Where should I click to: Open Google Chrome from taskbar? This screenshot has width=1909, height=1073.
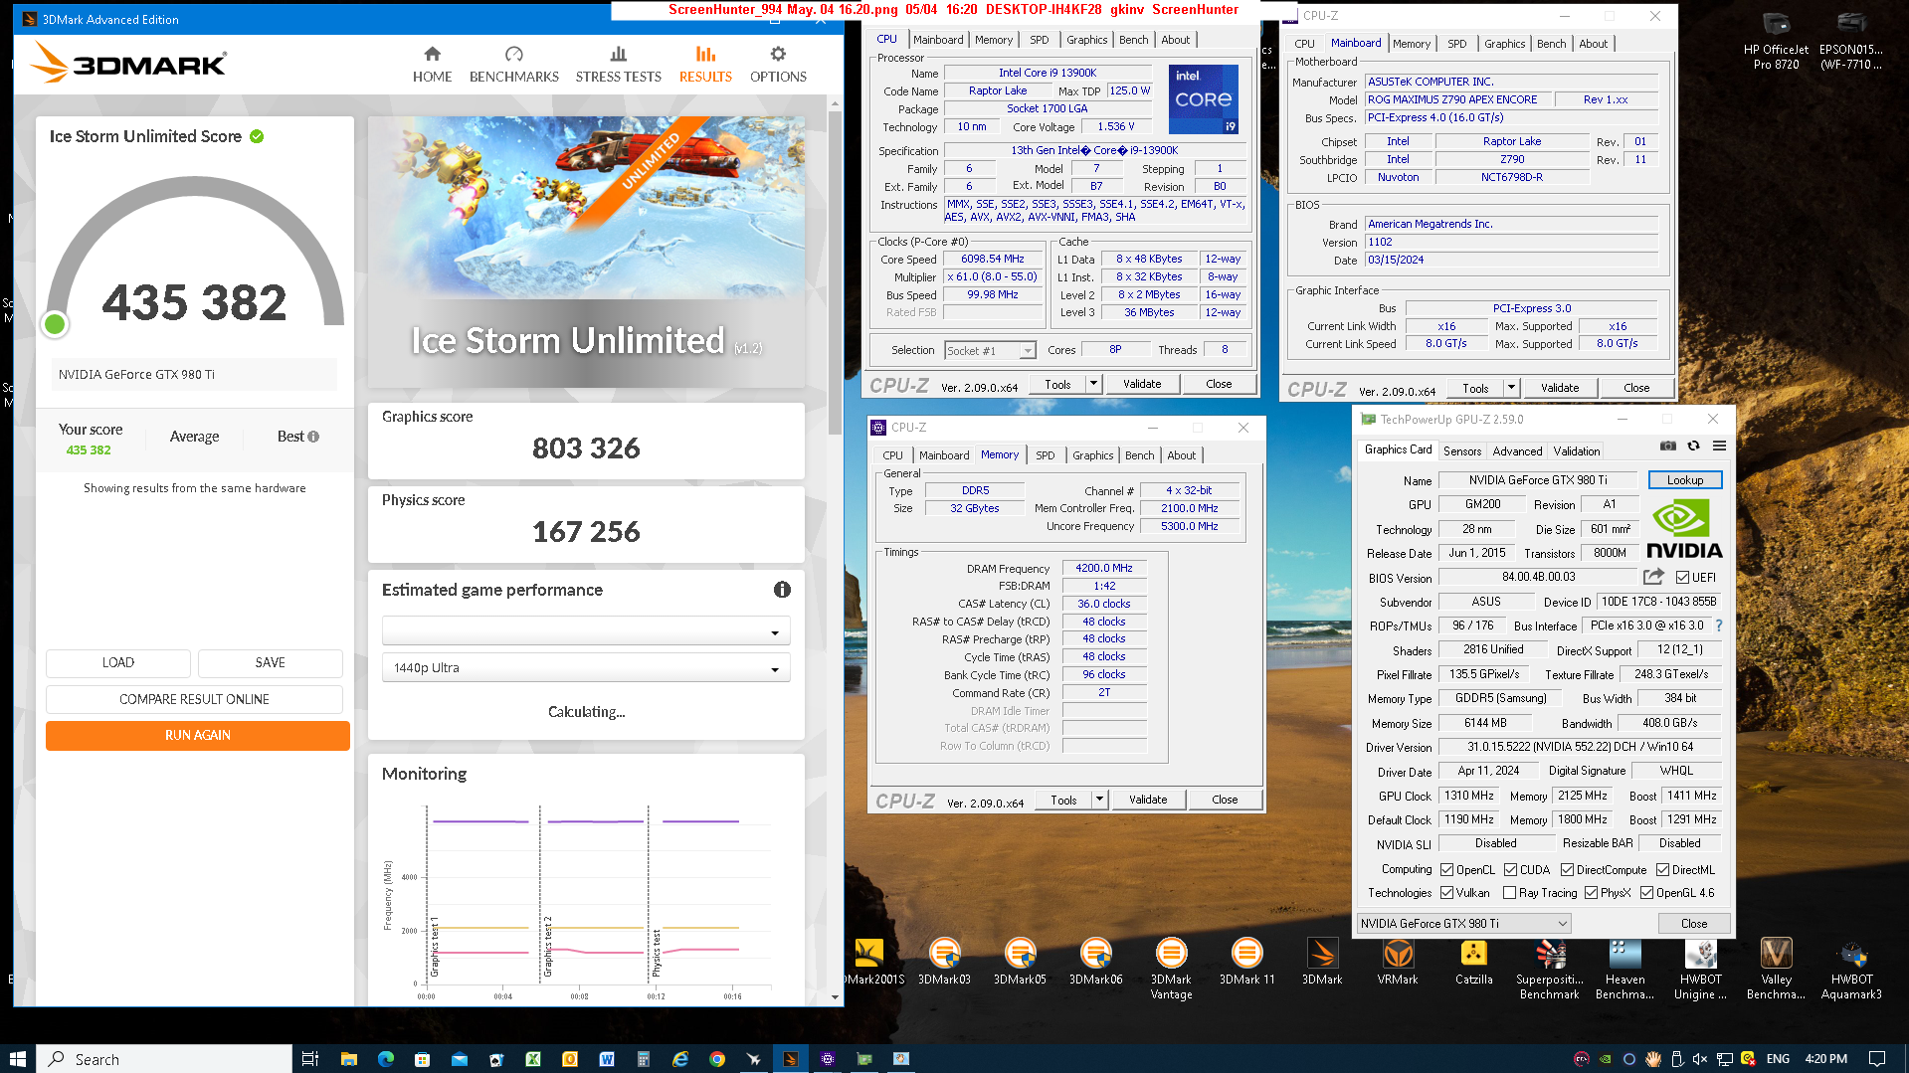[716, 1059]
